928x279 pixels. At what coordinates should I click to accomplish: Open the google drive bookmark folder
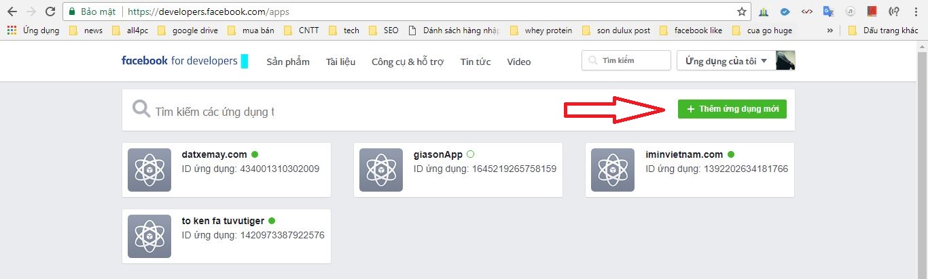click(186, 30)
